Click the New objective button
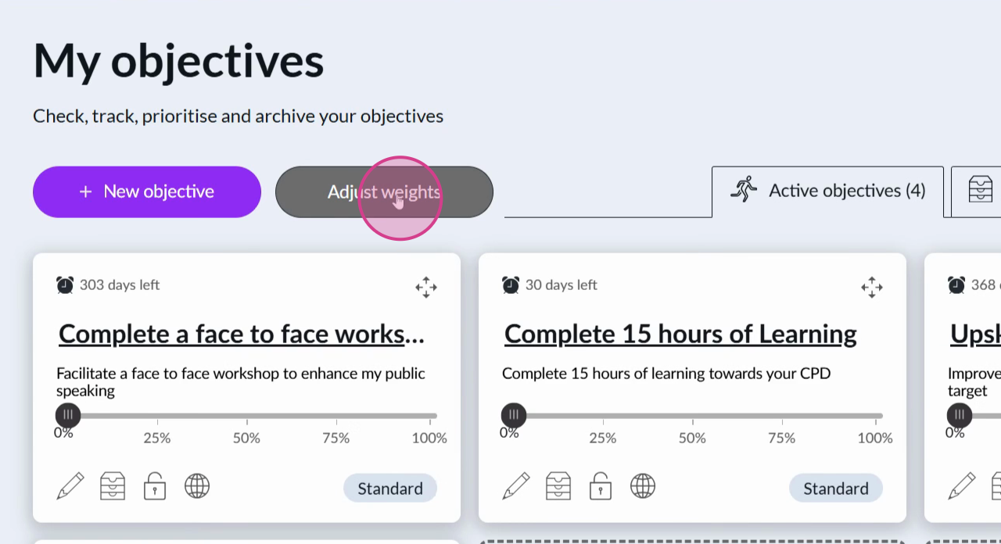Image resolution: width=1001 pixels, height=544 pixels. point(147,191)
